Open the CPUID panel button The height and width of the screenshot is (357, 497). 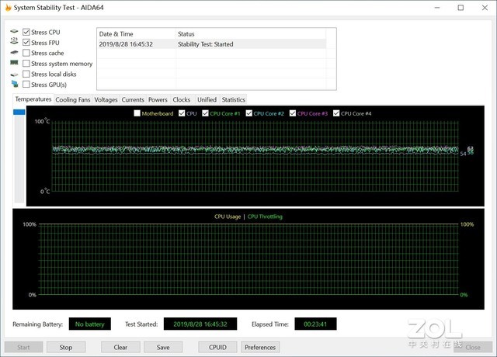tap(217, 347)
